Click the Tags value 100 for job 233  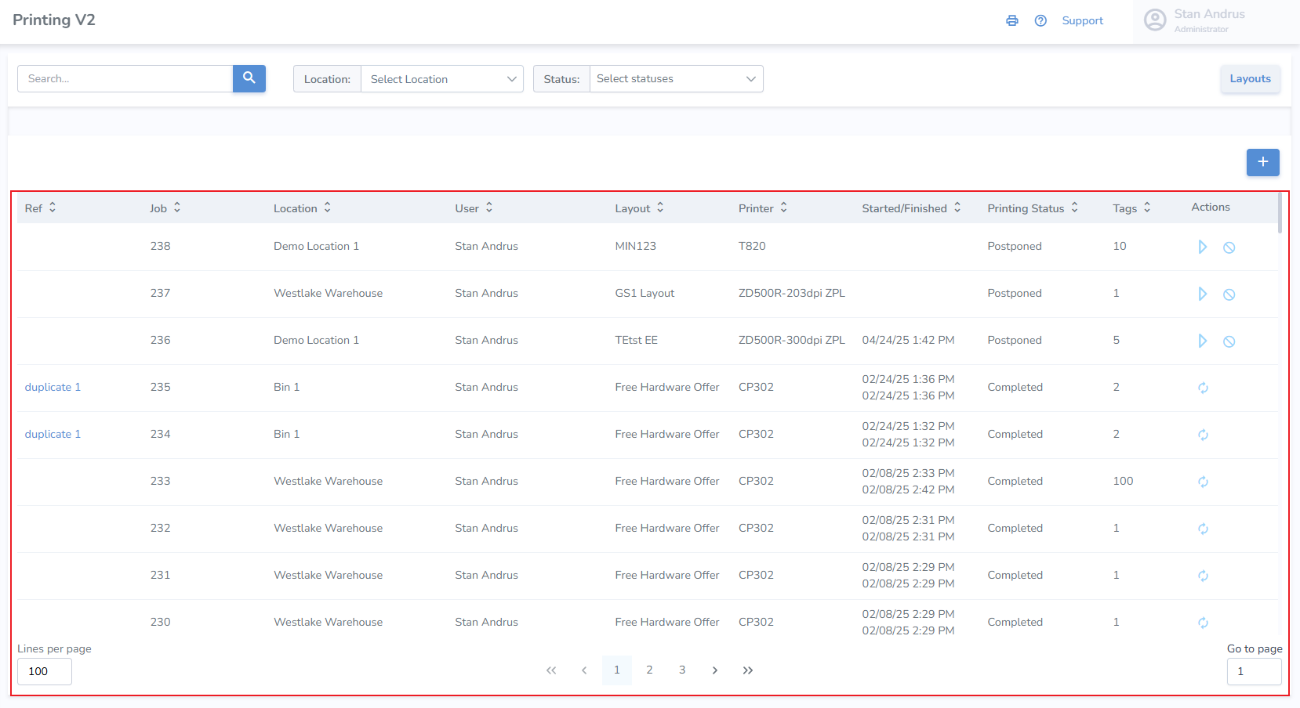(1123, 482)
